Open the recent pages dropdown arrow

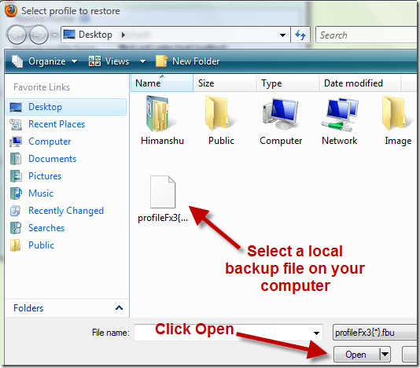point(54,35)
